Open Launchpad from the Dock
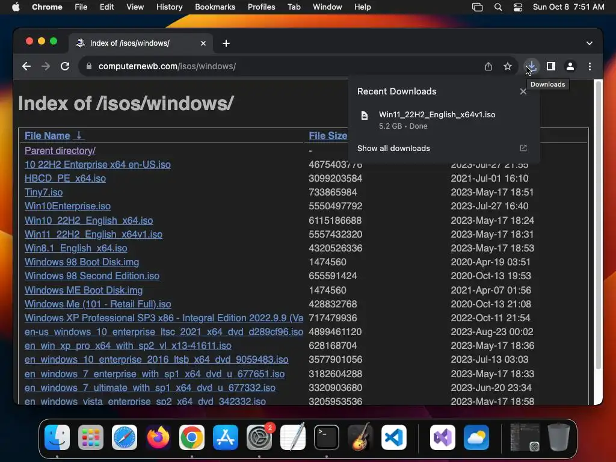The height and width of the screenshot is (462, 616). tap(91, 437)
